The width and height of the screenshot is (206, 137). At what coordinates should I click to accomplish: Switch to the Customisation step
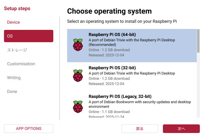21,64
